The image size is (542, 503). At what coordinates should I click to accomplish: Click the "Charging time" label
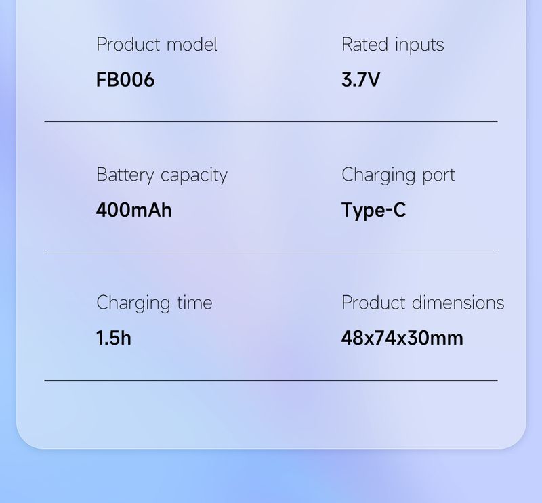pos(154,302)
